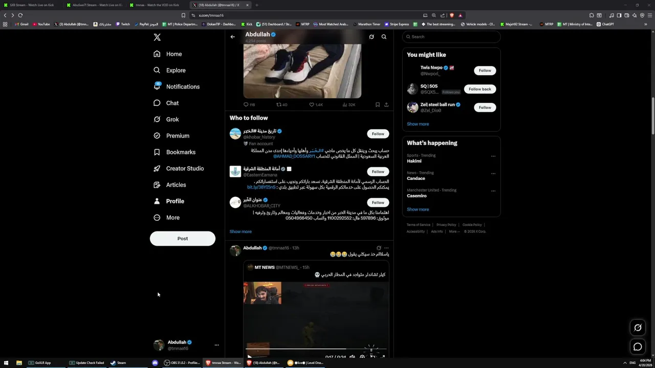Bookmark the shoes photo post

point(378,105)
